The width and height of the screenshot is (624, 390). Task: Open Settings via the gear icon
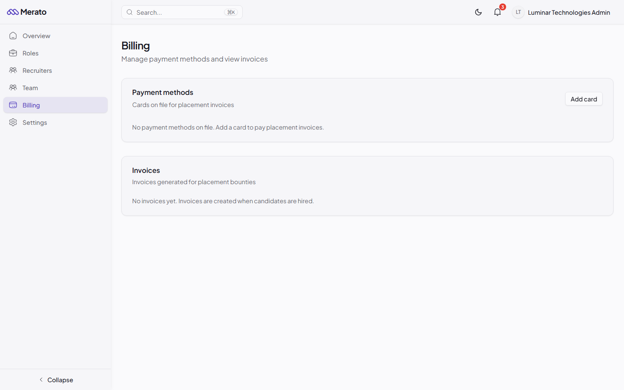[13, 122]
